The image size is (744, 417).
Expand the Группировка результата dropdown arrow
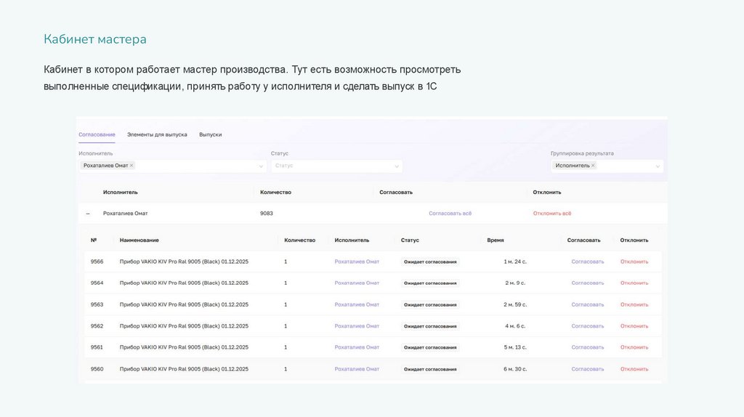pyautogui.click(x=658, y=166)
